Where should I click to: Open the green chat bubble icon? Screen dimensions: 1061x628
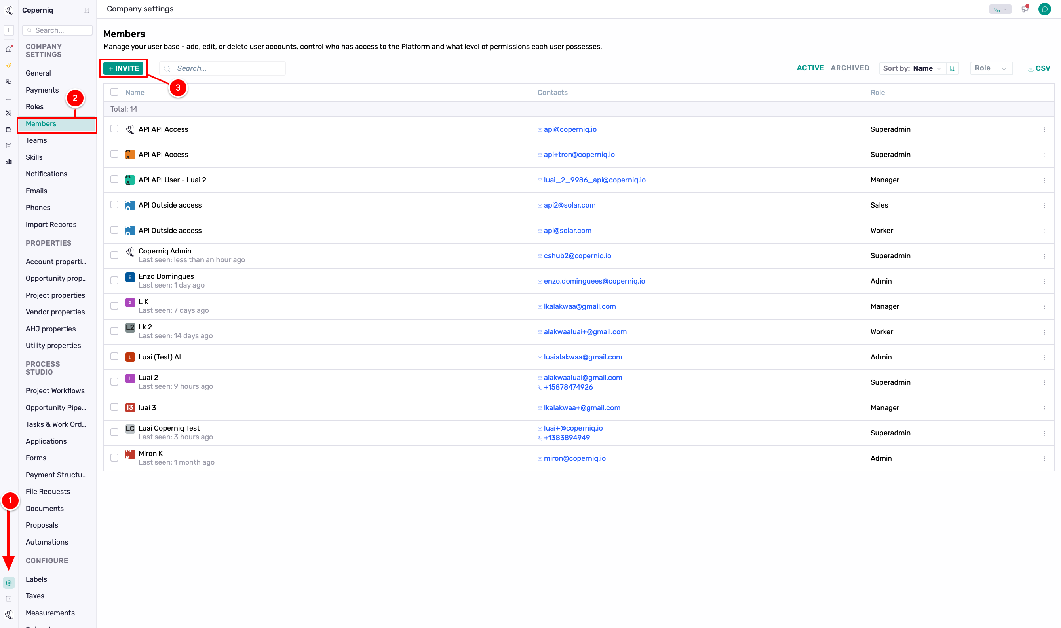(1044, 9)
